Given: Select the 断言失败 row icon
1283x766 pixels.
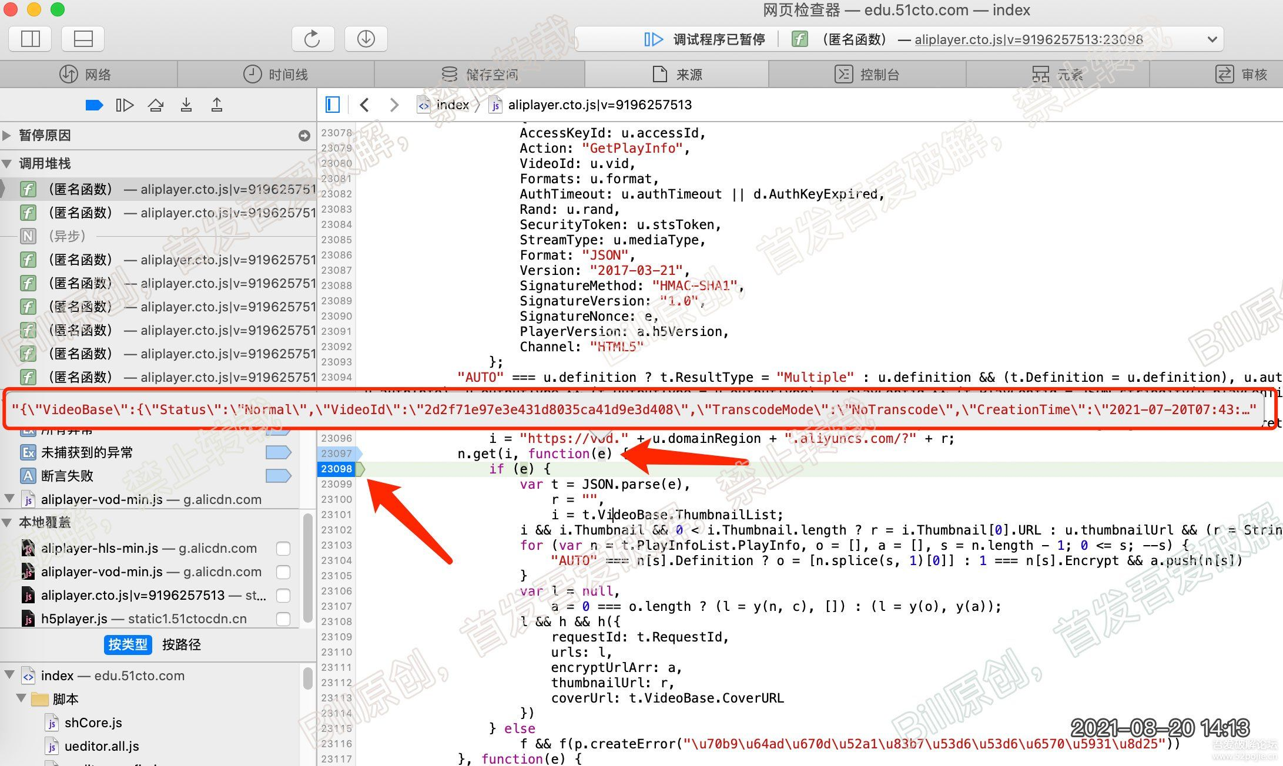Looking at the screenshot, I should point(28,476).
